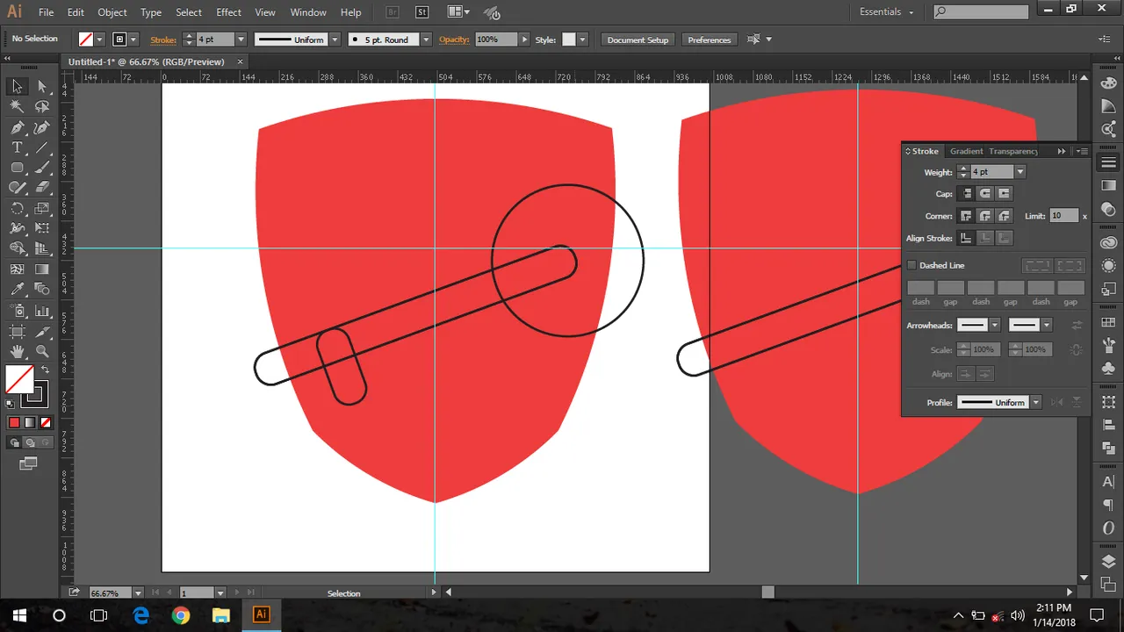Viewport: 1124px width, 632px height.
Task: Open the Symbols panel club icon
Action: click(1108, 369)
